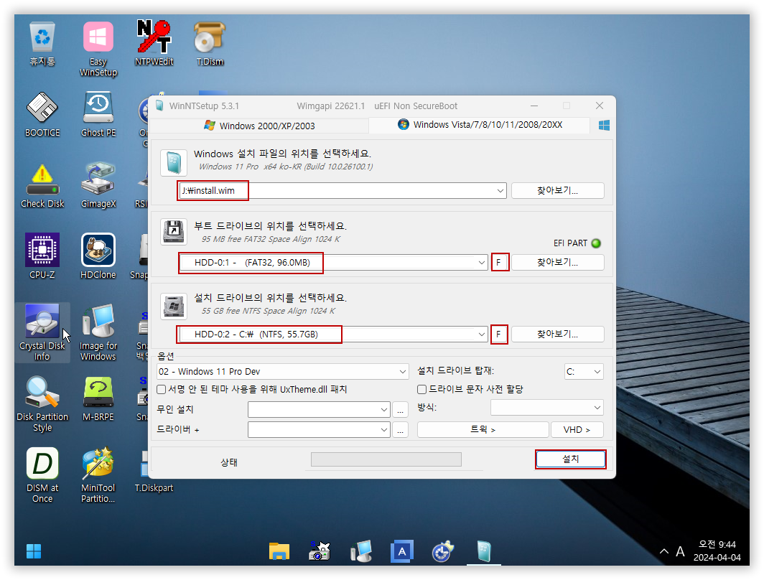Launch BOOTICE from desktop
Image resolution: width=764 pixels, height=580 pixels.
tap(42, 115)
